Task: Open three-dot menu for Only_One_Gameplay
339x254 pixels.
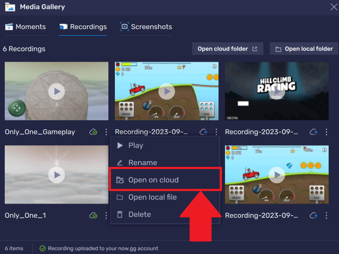Action: tap(106, 132)
